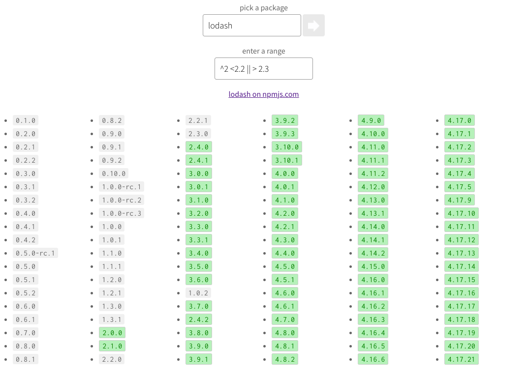Open the lodash on npmjs.com link

click(x=263, y=94)
